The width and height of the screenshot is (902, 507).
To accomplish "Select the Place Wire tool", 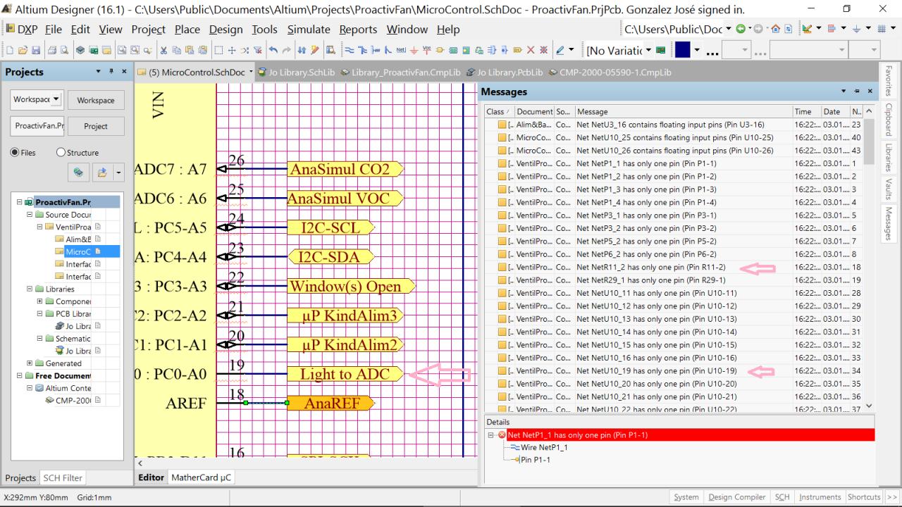I will tap(350, 51).
